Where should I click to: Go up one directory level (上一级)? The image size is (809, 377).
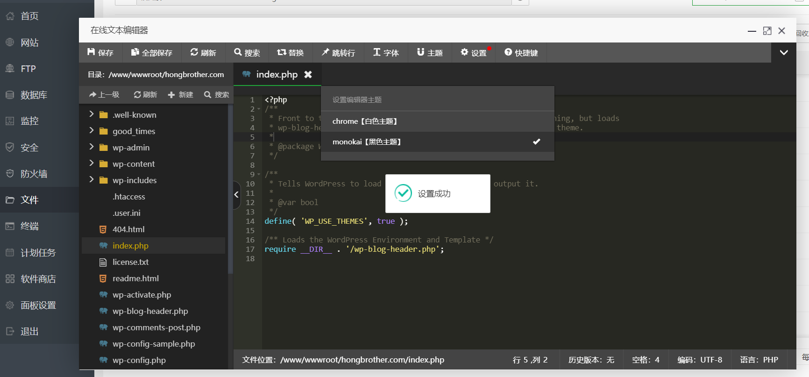pos(104,95)
